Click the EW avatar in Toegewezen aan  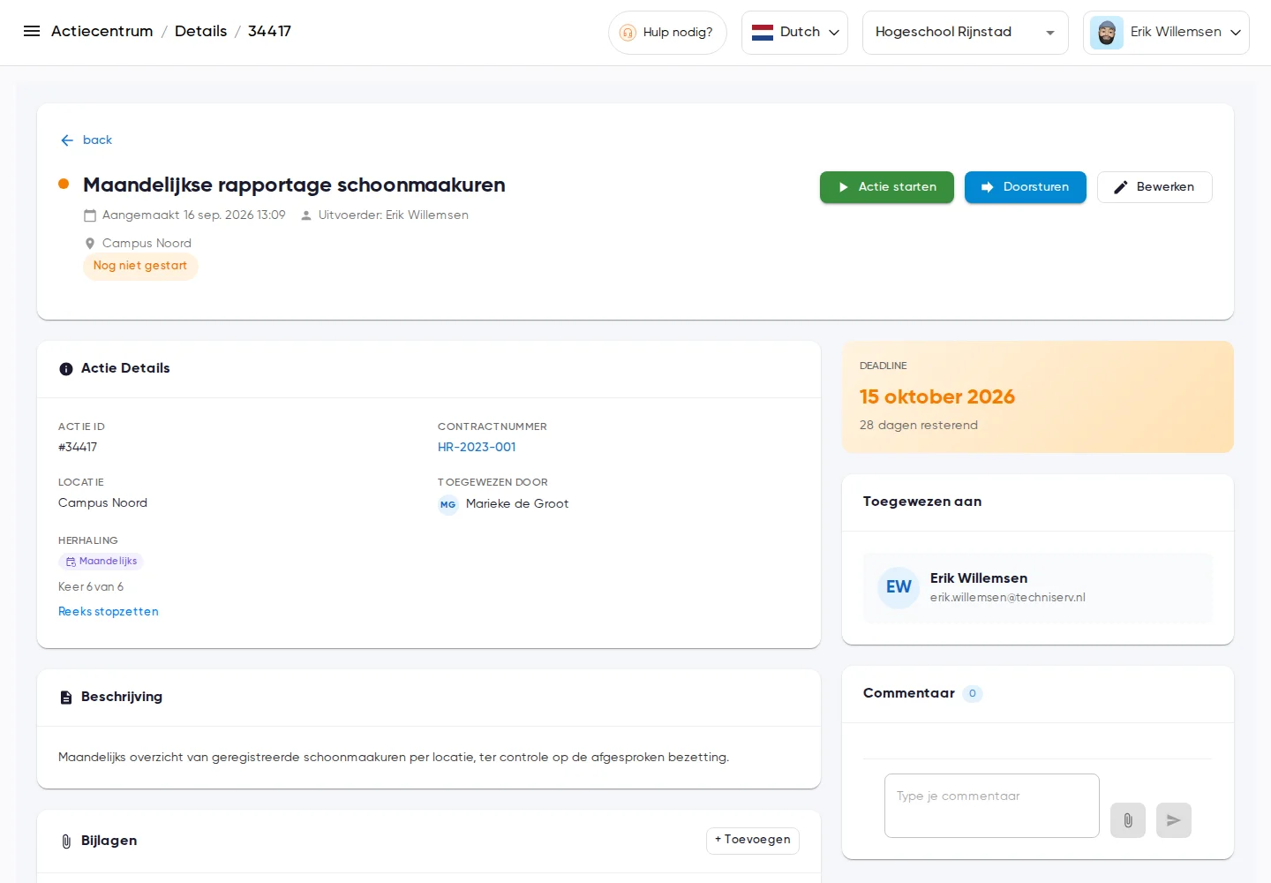[899, 587]
